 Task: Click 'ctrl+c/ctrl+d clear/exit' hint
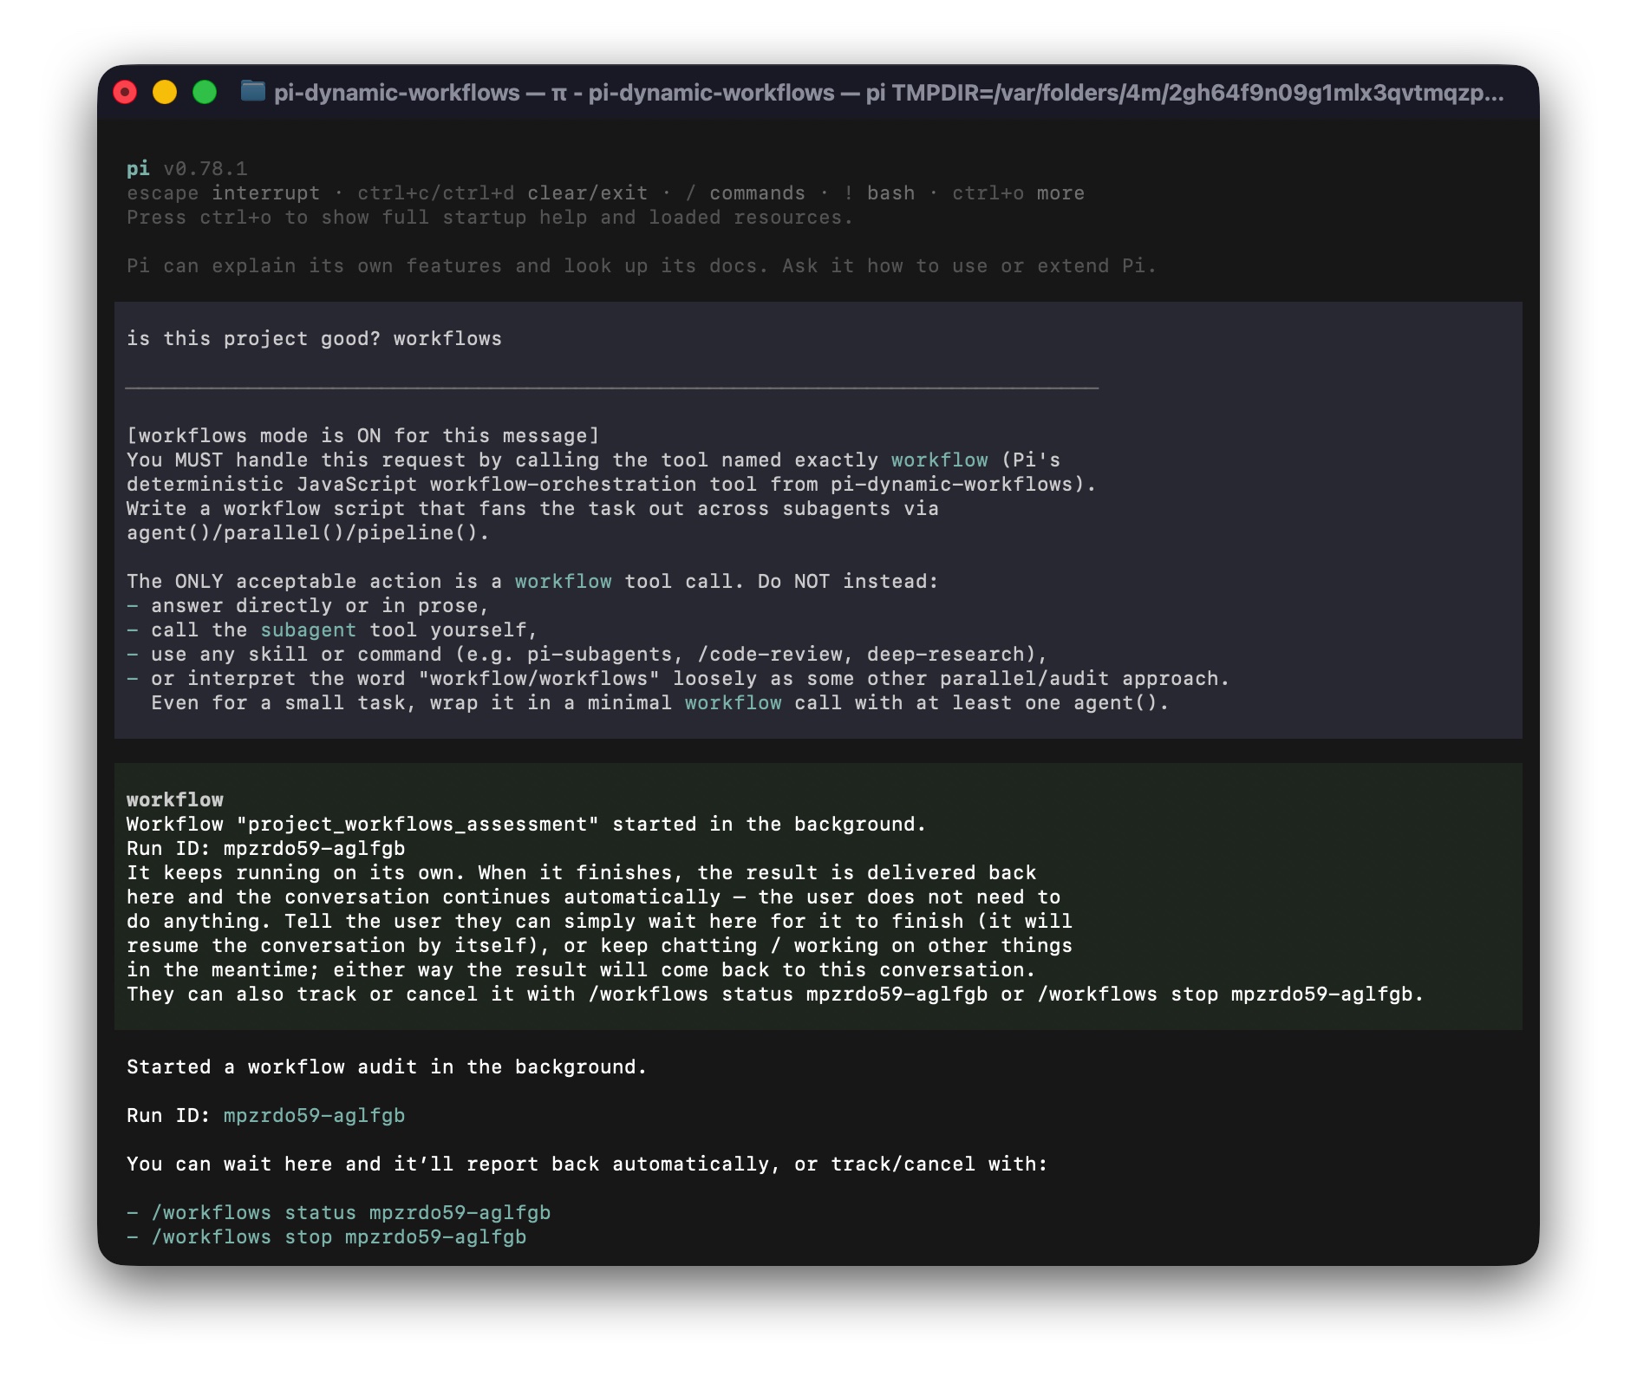[x=503, y=192]
